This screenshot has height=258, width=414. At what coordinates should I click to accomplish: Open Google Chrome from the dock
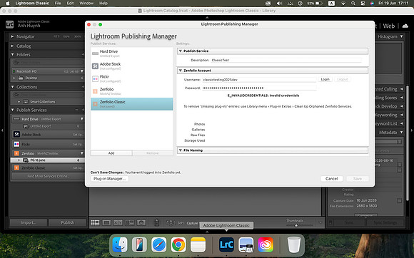click(x=178, y=244)
